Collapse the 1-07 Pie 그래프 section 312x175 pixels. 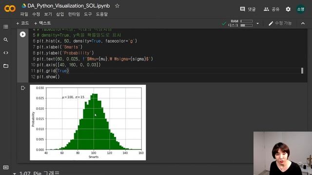pos(14,174)
